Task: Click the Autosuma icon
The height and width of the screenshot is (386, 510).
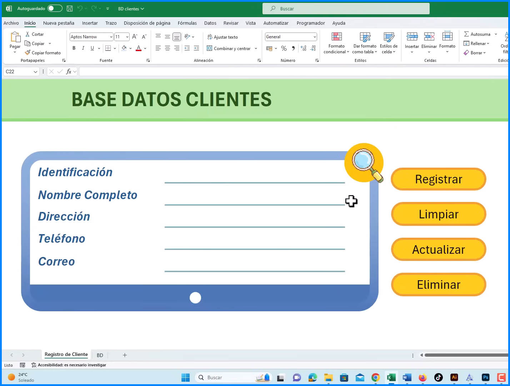Action: [467, 34]
